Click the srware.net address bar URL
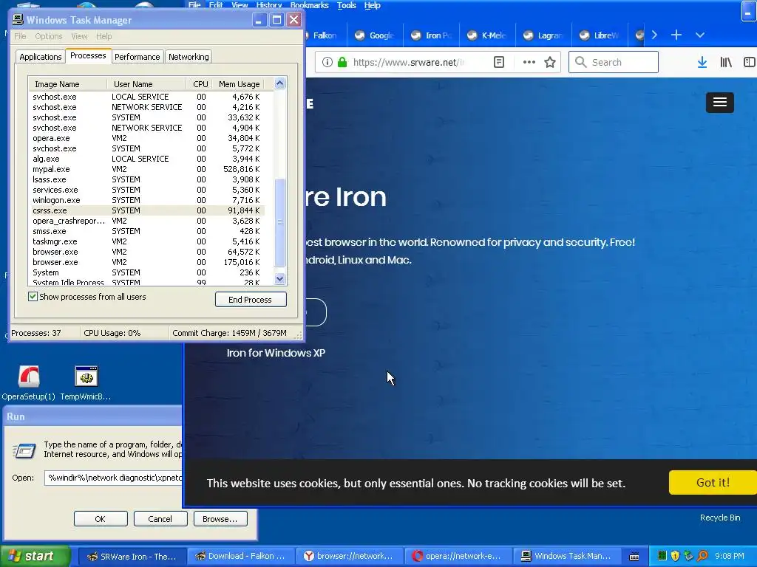Screen dimensions: 757x567 tap(408, 62)
